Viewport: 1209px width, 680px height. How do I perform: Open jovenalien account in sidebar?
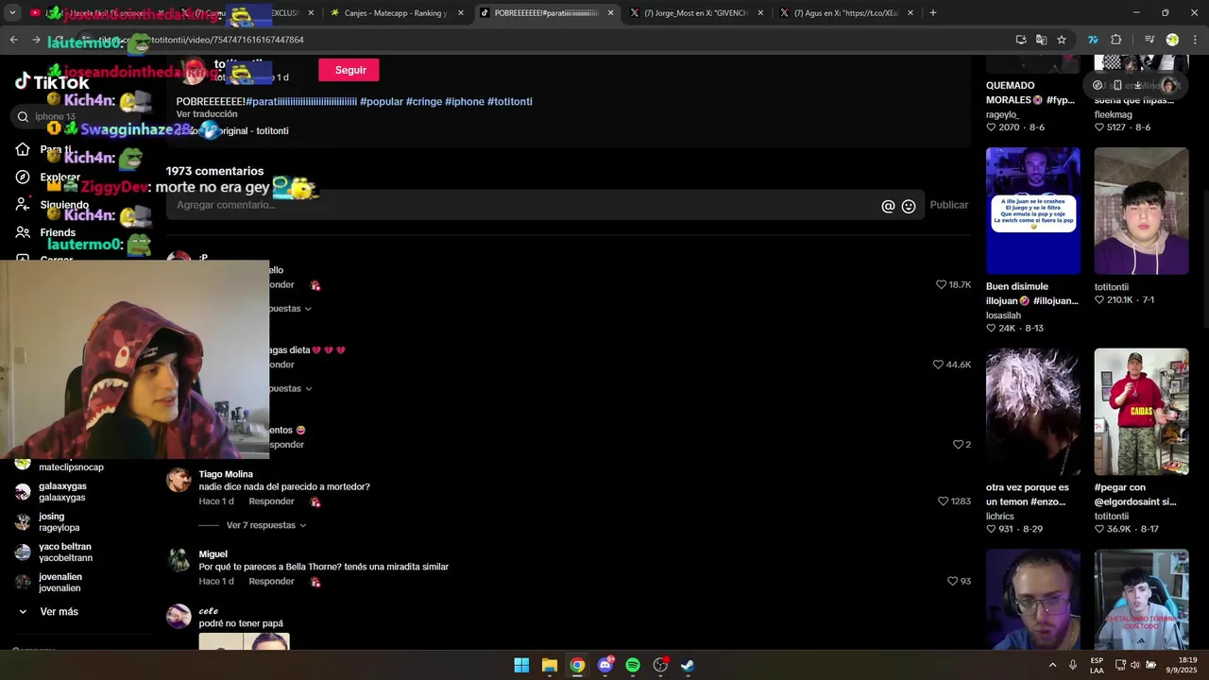pyautogui.click(x=60, y=583)
